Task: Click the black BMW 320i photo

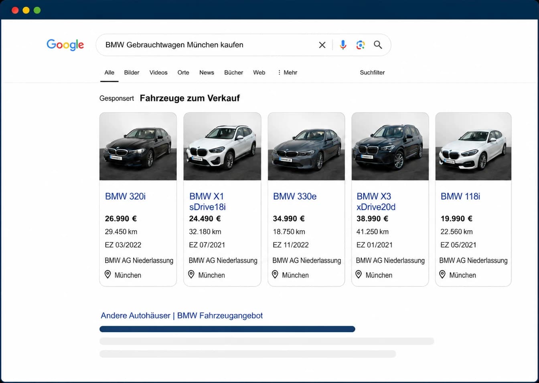Action: pos(138,147)
